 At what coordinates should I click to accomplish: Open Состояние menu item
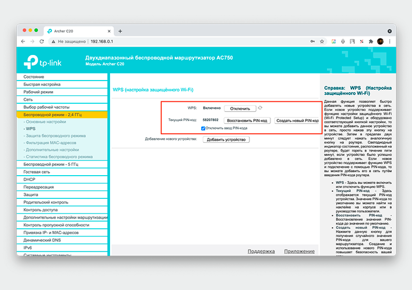pyautogui.click(x=62, y=77)
